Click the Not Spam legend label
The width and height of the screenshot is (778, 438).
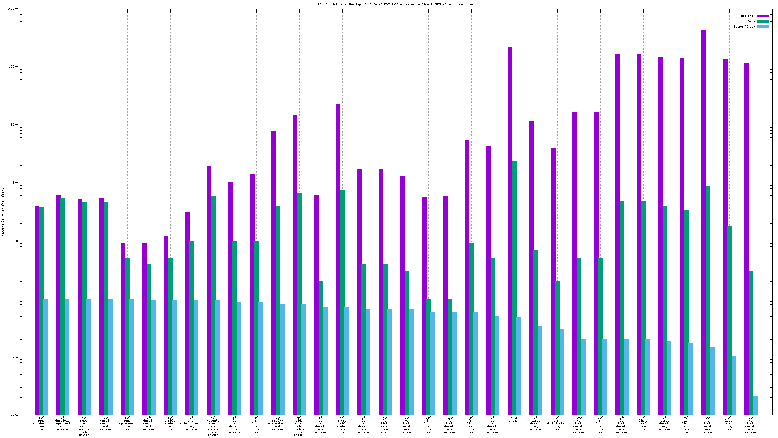pos(748,16)
